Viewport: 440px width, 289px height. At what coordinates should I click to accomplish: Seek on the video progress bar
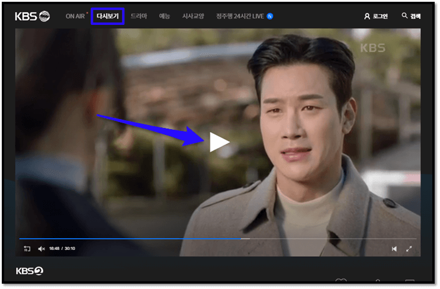pyautogui.click(x=218, y=239)
